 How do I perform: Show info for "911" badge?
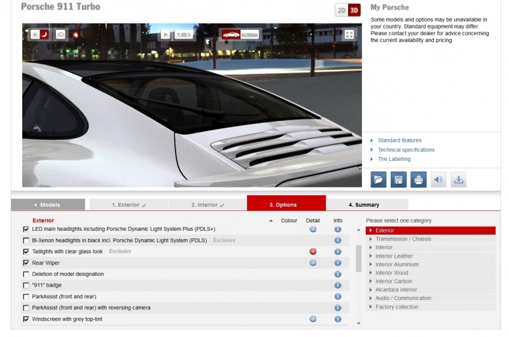point(338,285)
